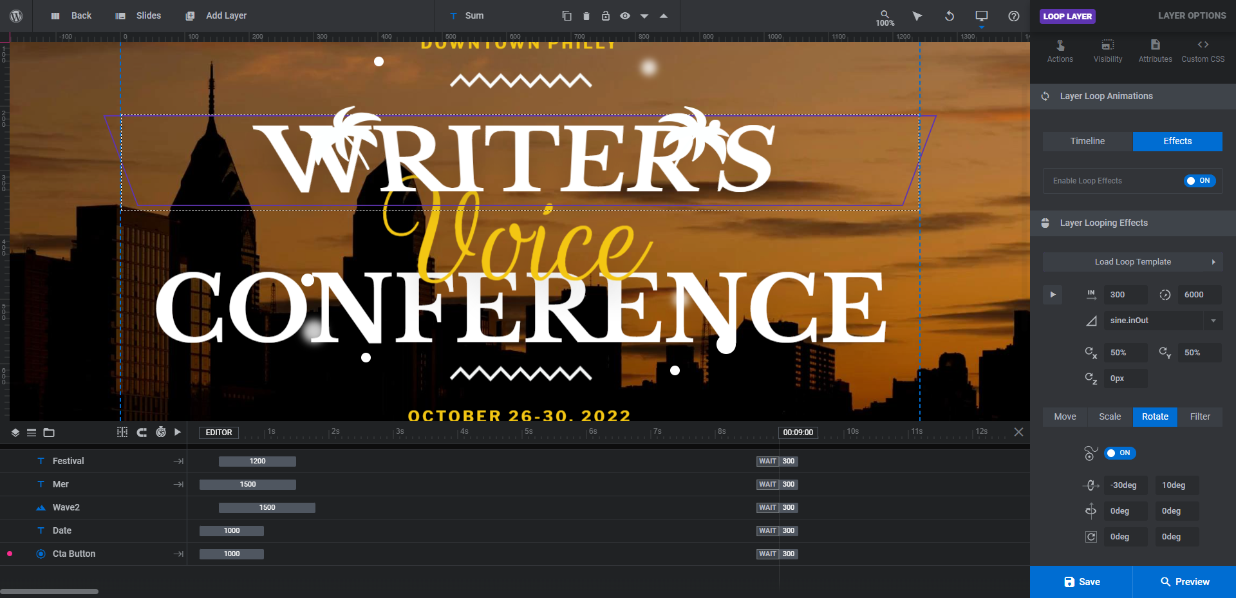The height and width of the screenshot is (598, 1236).
Task: Toggle the magnet snap icon in timeline
Action: click(x=142, y=433)
